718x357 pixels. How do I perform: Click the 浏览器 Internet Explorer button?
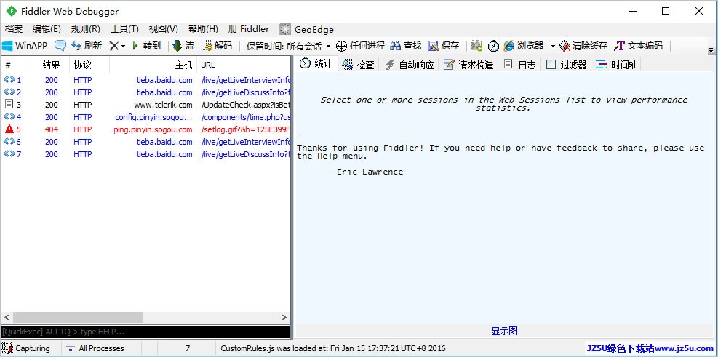(523, 46)
